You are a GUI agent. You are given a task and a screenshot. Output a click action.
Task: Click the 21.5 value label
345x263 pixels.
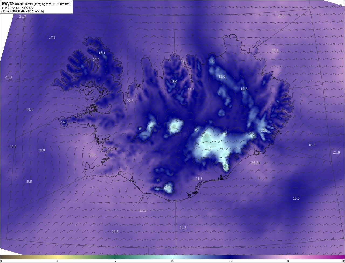(x=115, y=232)
